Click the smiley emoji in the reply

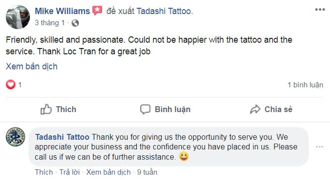point(184,156)
